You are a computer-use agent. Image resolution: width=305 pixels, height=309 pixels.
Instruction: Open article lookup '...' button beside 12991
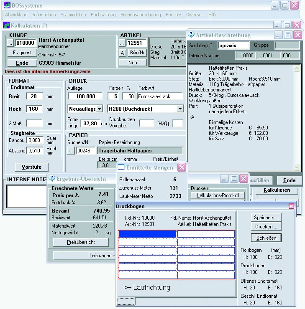point(122,43)
